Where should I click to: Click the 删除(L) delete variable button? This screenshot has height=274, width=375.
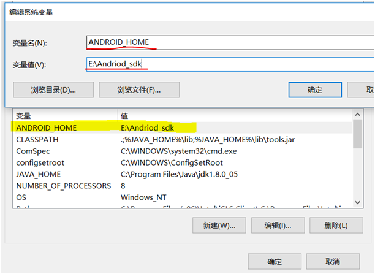click(x=336, y=225)
